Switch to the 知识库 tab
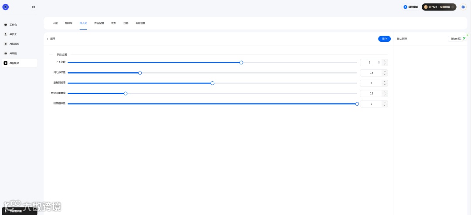This screenshot has width=471, height=215. 68,23
